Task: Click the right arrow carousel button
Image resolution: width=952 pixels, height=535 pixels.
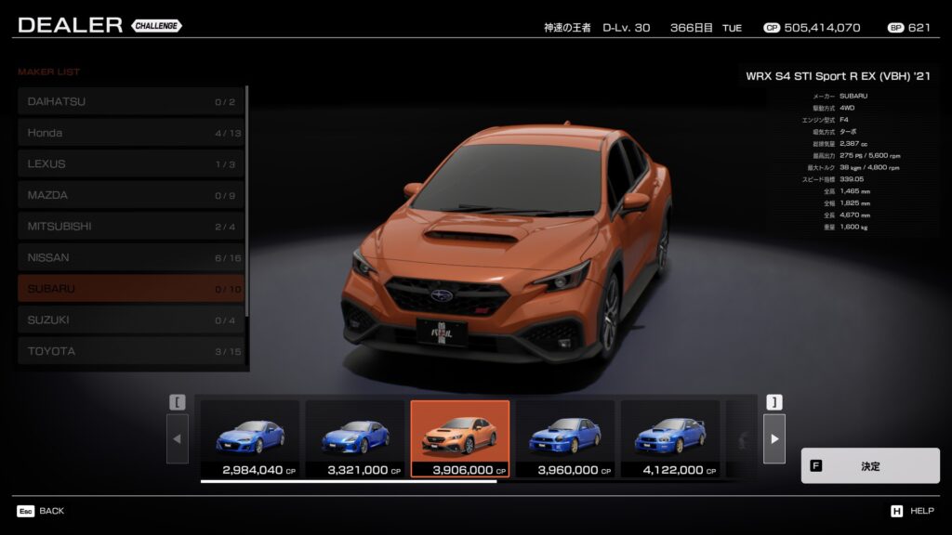Action: [773, 438]
